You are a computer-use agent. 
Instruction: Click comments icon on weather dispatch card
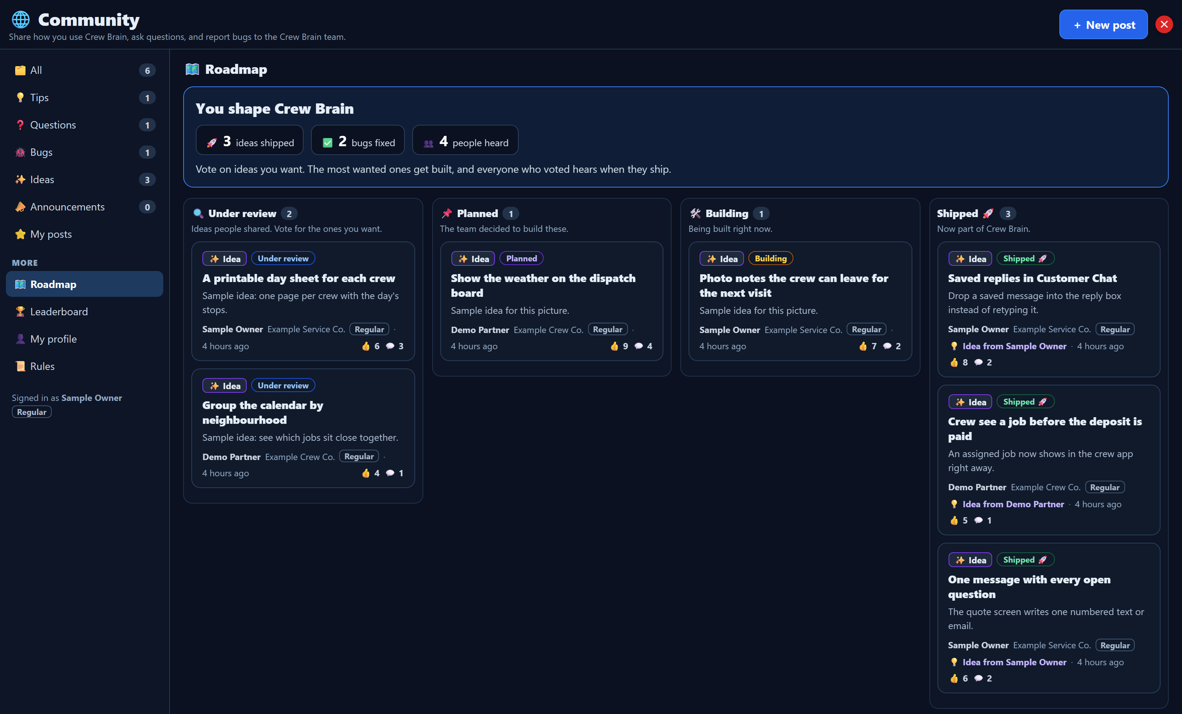(x=639, y=346)
